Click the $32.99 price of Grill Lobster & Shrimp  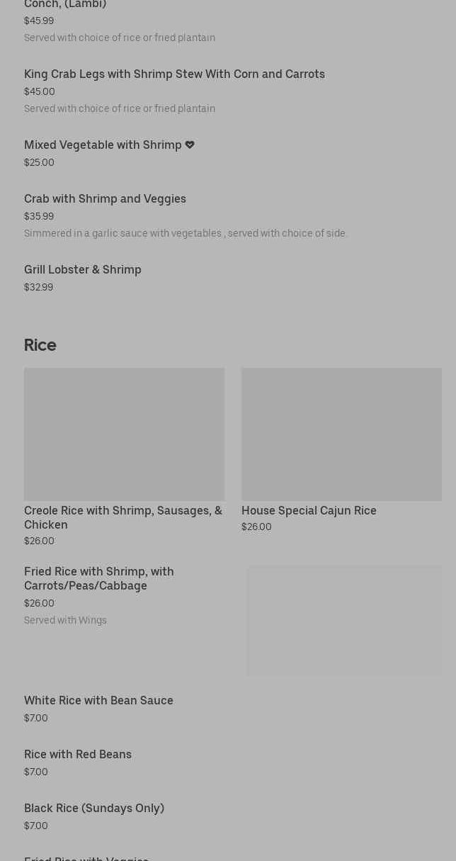pos(38,288)
